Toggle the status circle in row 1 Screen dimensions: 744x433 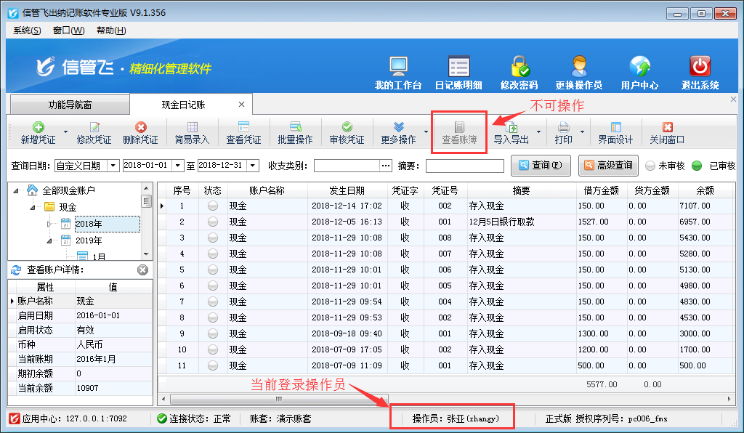point(213,206)
